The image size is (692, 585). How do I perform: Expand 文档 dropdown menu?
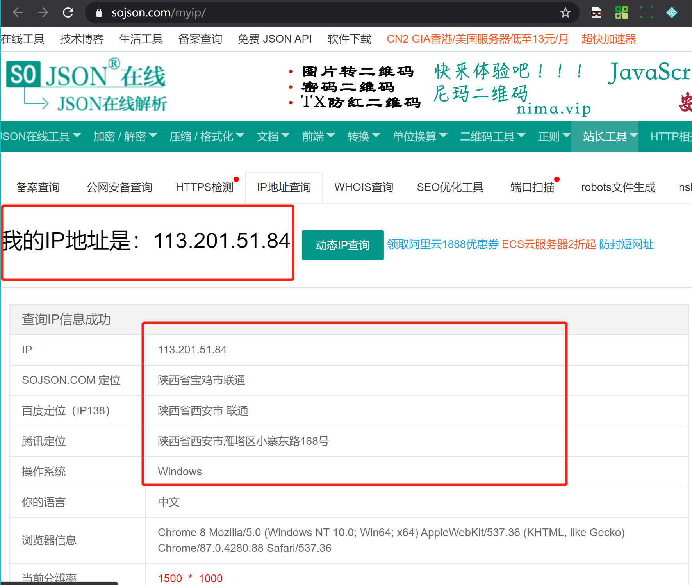point(273,136)
